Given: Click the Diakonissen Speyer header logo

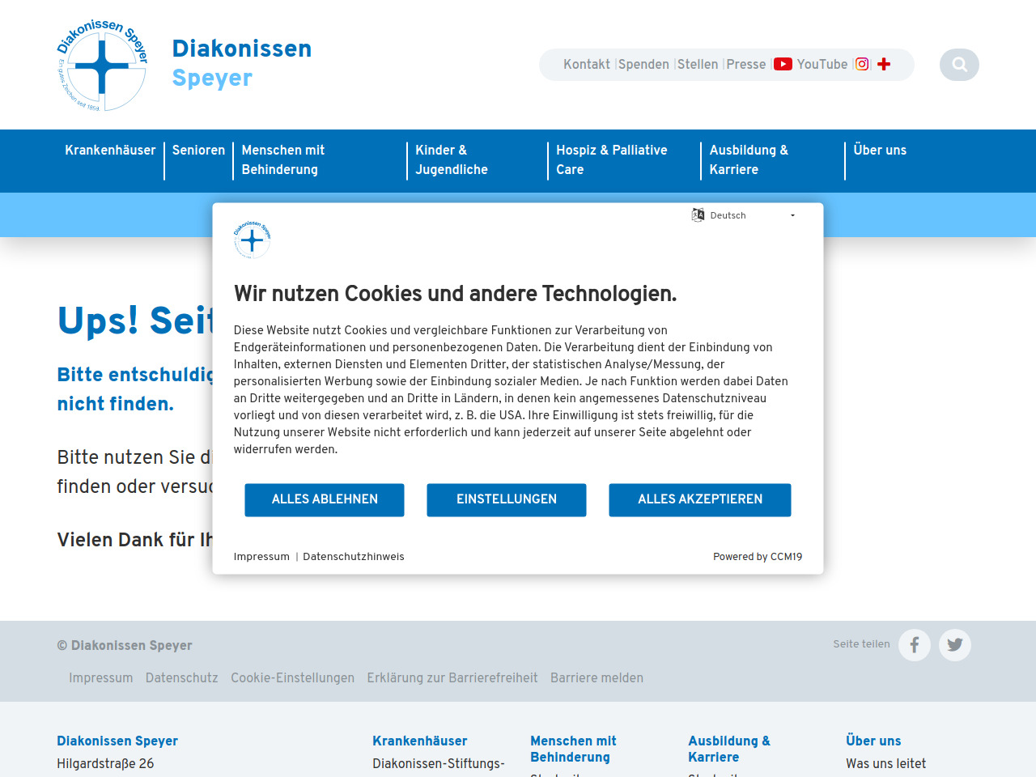Looking at the screenshot, I should point(102,65).
